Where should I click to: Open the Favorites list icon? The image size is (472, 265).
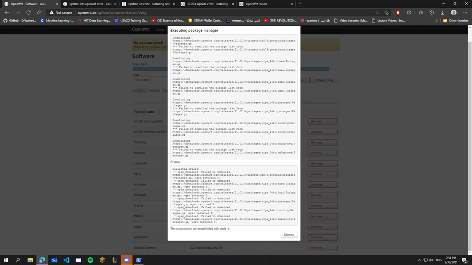coord(420,12)
